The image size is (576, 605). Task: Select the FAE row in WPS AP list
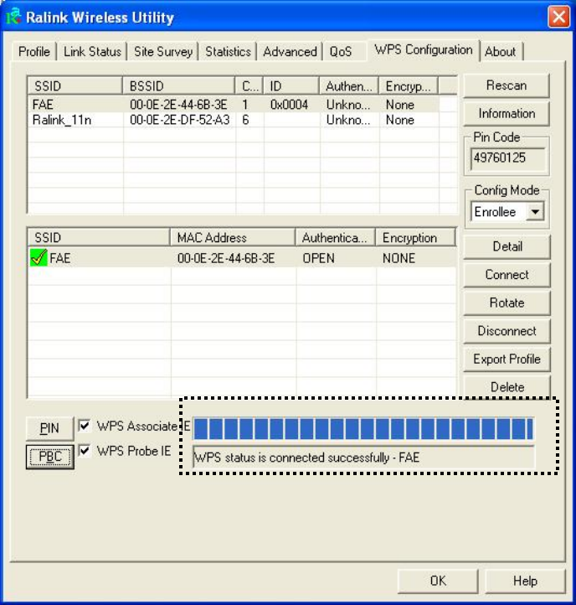coord(234,105)
